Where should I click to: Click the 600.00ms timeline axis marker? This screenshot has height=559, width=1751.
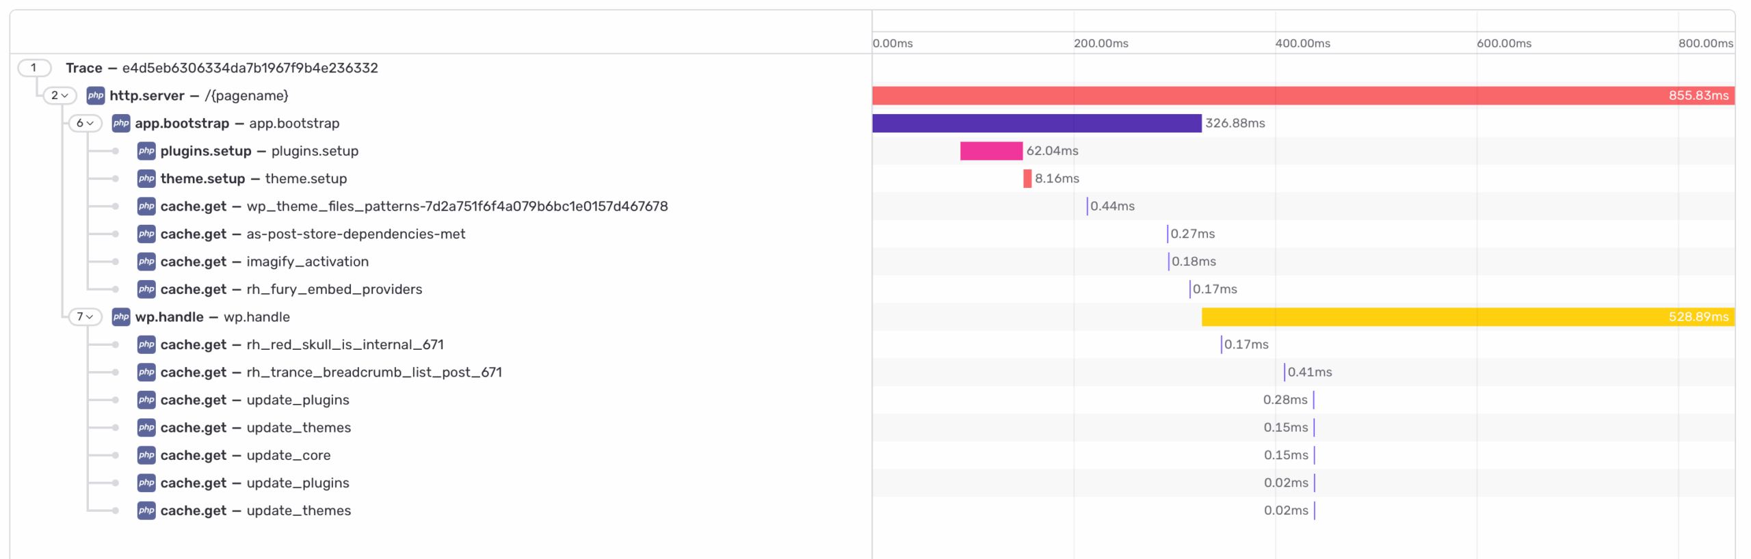click(x=1503, y=43)
